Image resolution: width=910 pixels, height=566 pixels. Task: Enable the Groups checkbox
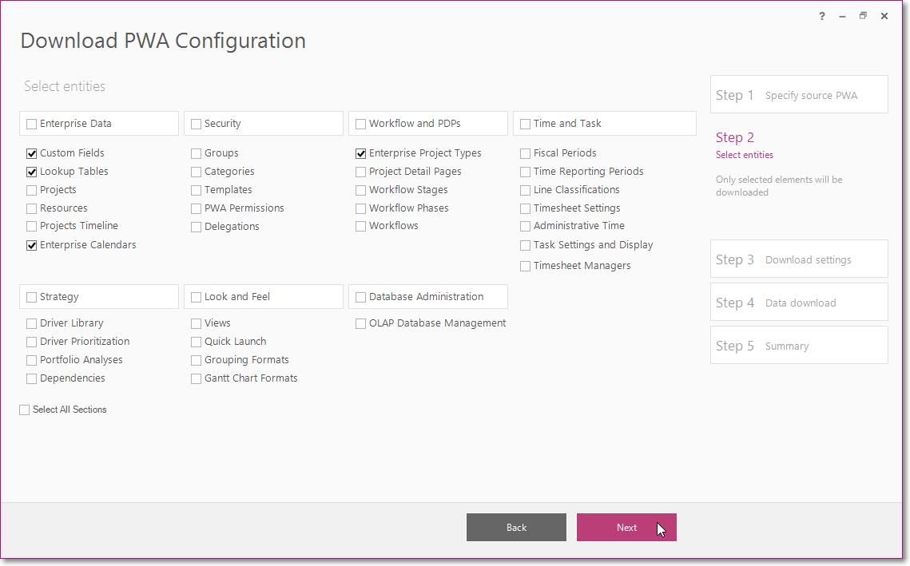(x=197, y=154)
